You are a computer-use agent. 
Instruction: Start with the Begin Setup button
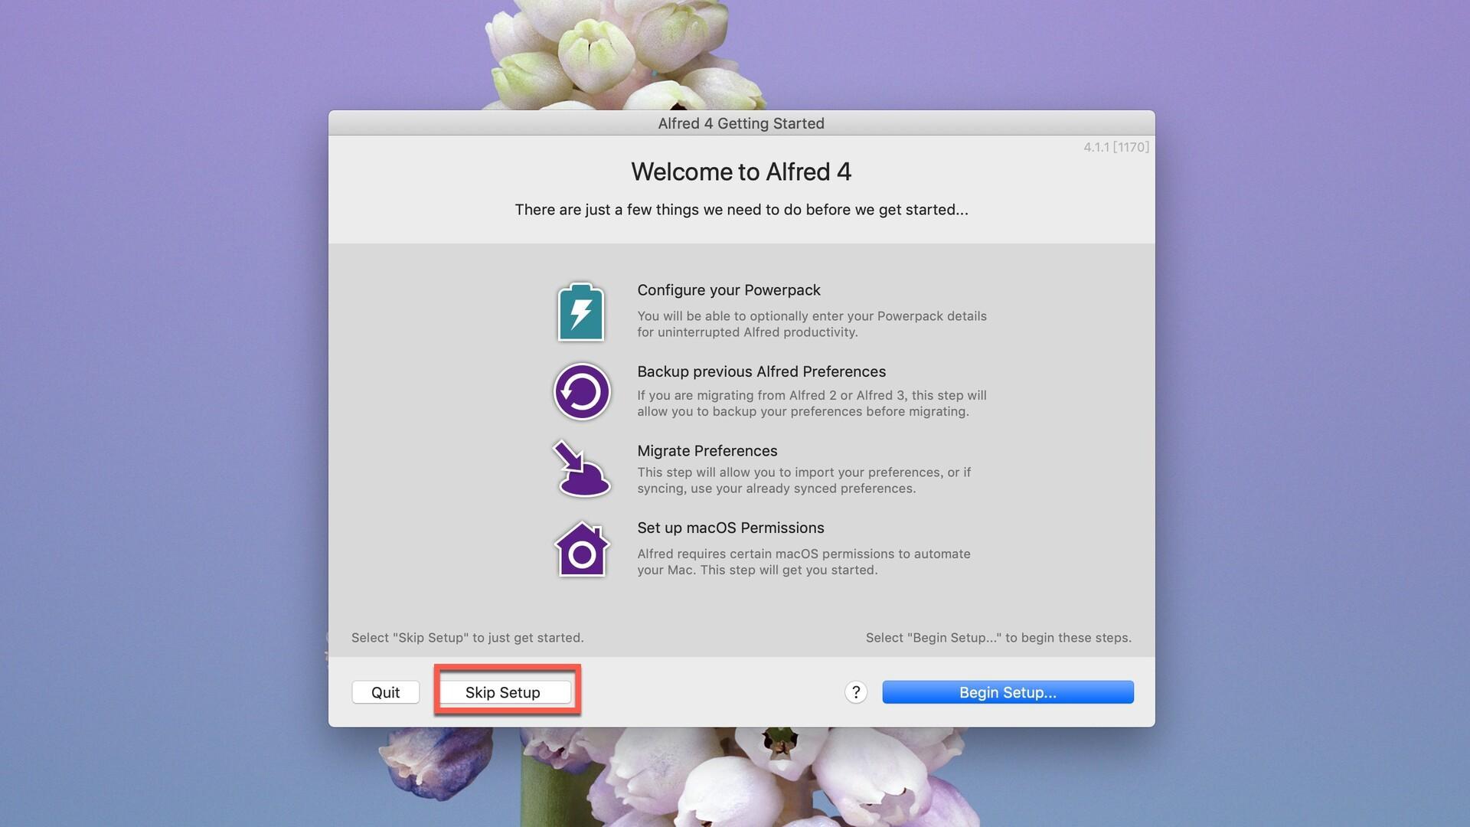1007,692
